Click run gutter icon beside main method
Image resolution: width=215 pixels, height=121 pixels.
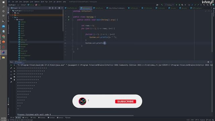(69, 20)
